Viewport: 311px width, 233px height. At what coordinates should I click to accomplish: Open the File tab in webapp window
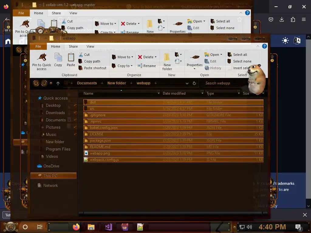tap(38, 46)
